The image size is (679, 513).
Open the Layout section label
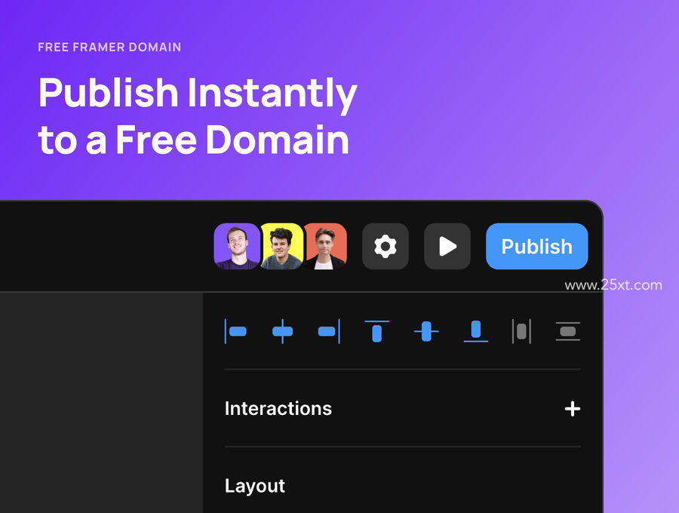pos(255,486)
